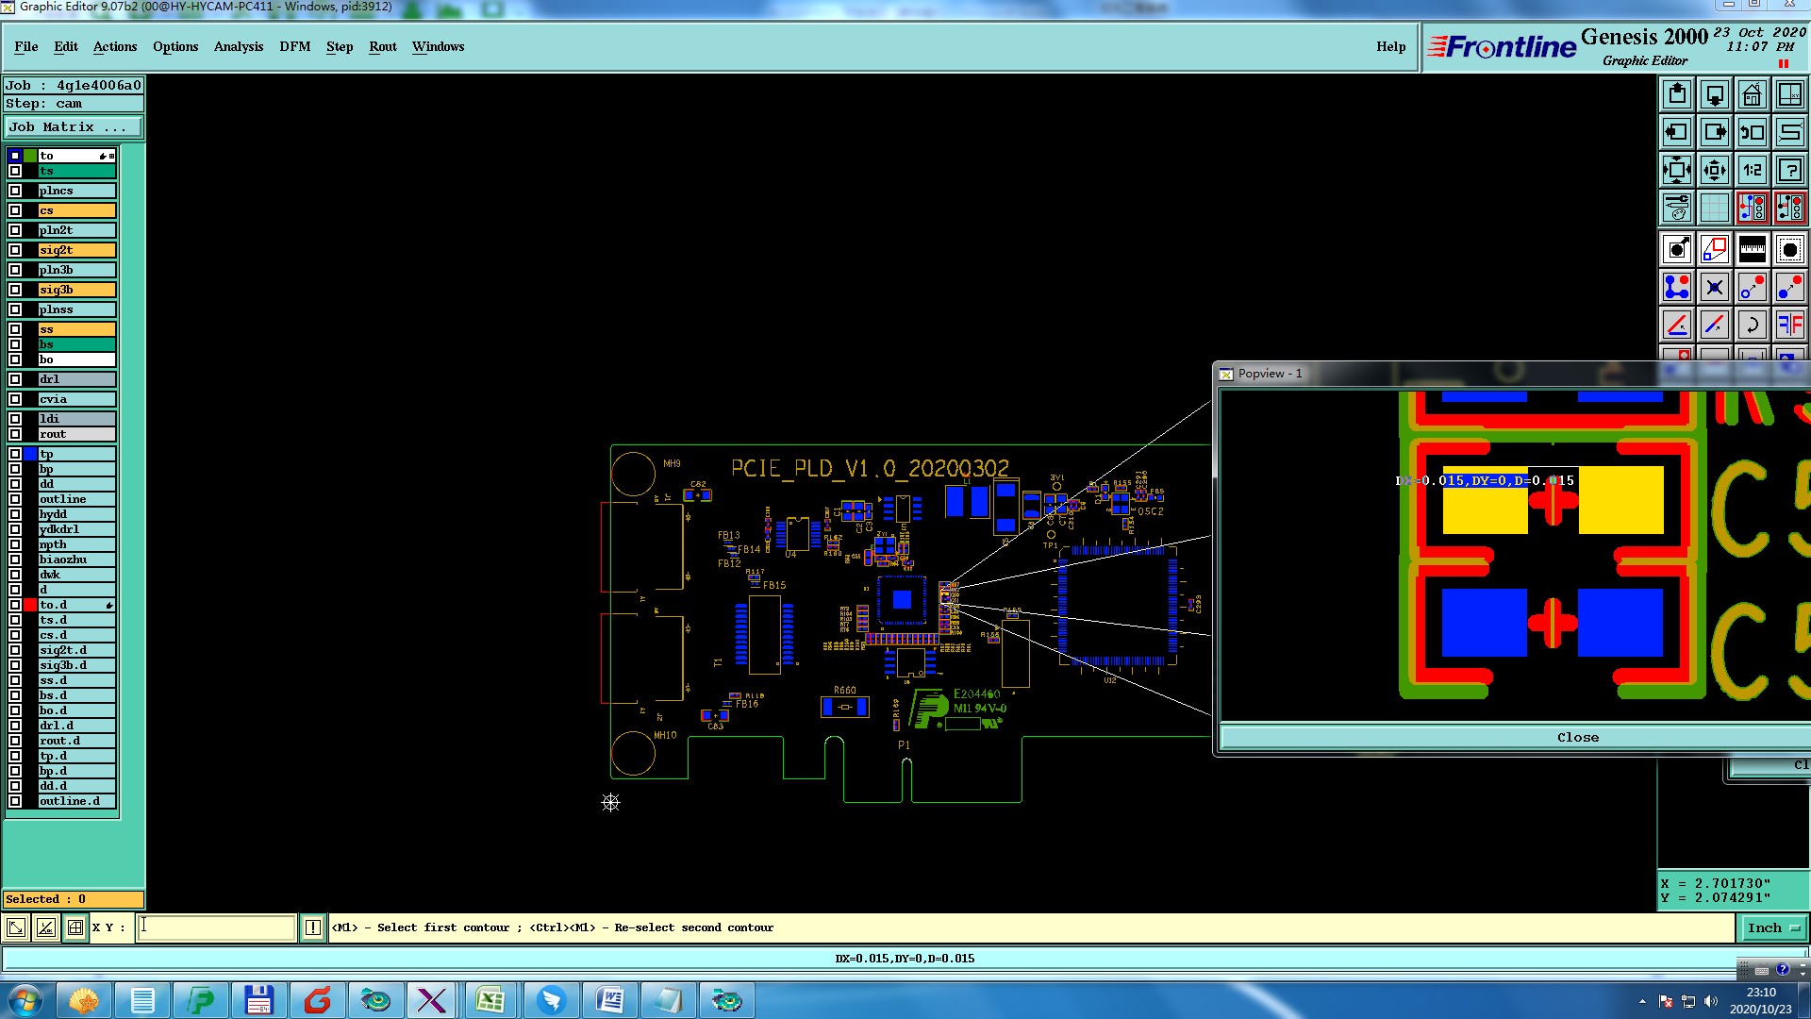Click the snap grid icon beside XY label
Viewport: 1811px width, 1019px height.
coord(75,928)
